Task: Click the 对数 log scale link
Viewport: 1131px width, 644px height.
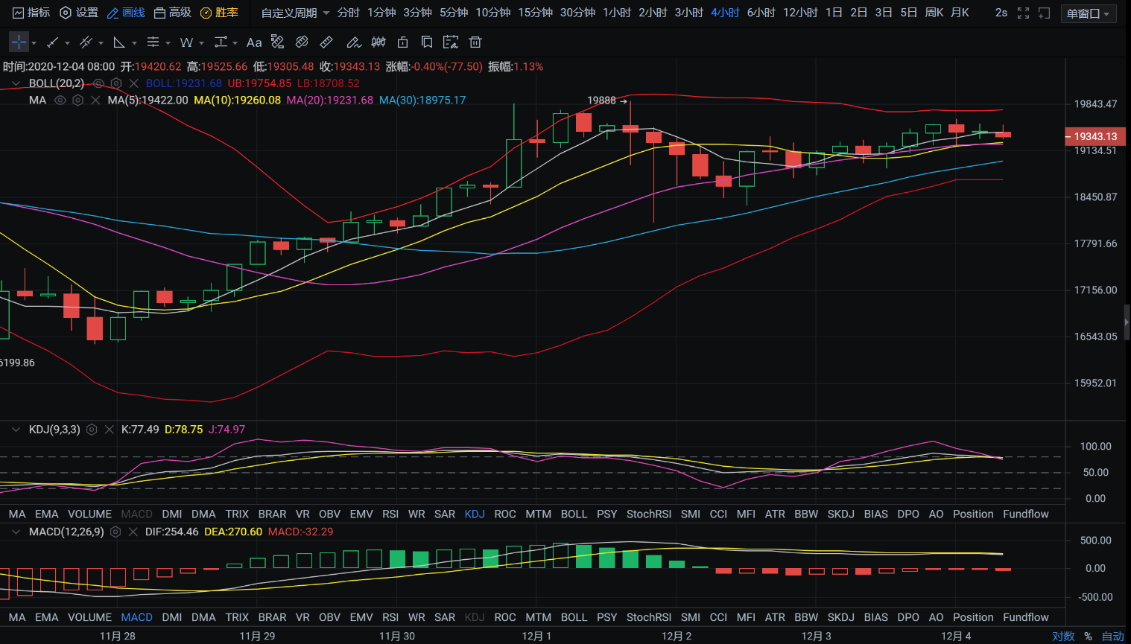Action: [x=1063, y=636]
